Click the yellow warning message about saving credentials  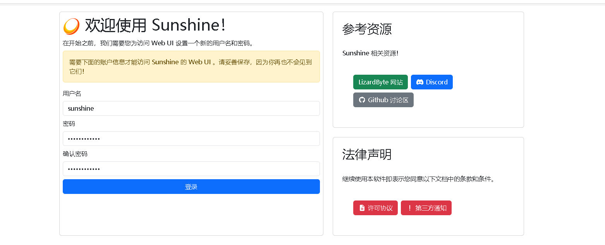coord(191,67)
